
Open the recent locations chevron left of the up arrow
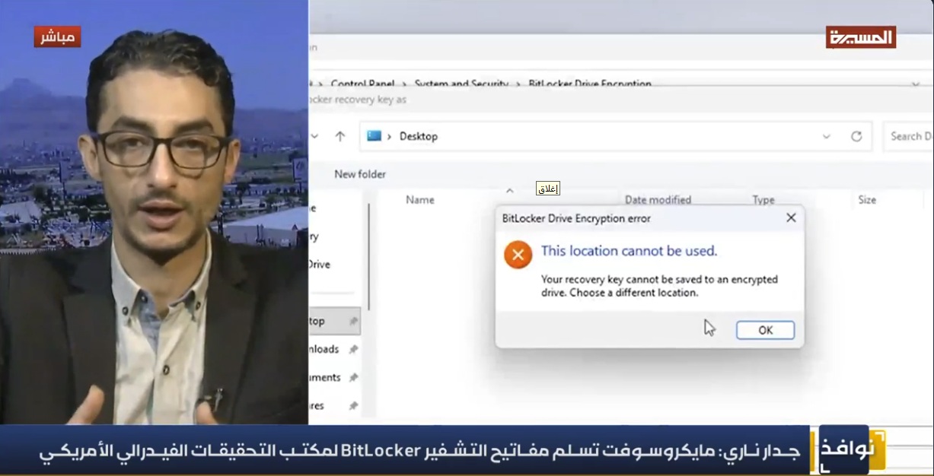(x=314, y=137)
